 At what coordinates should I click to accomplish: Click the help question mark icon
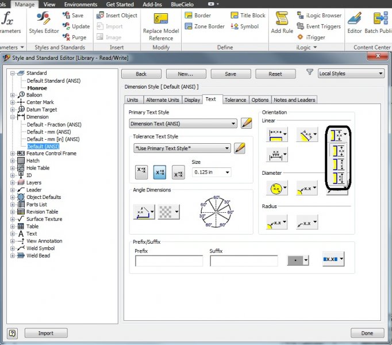click(13, 333)
